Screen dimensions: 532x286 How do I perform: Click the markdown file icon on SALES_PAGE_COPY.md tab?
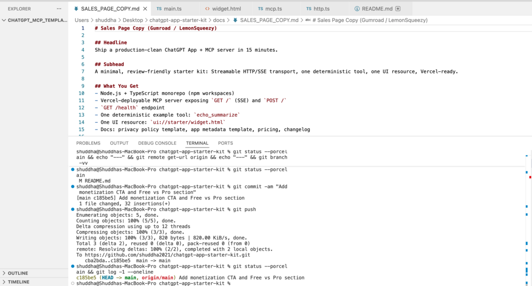[x=76, y=9]
